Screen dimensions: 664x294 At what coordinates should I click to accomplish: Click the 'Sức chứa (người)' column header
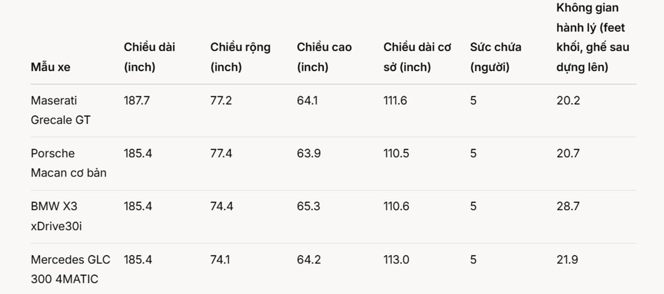[x=495, y=57]
